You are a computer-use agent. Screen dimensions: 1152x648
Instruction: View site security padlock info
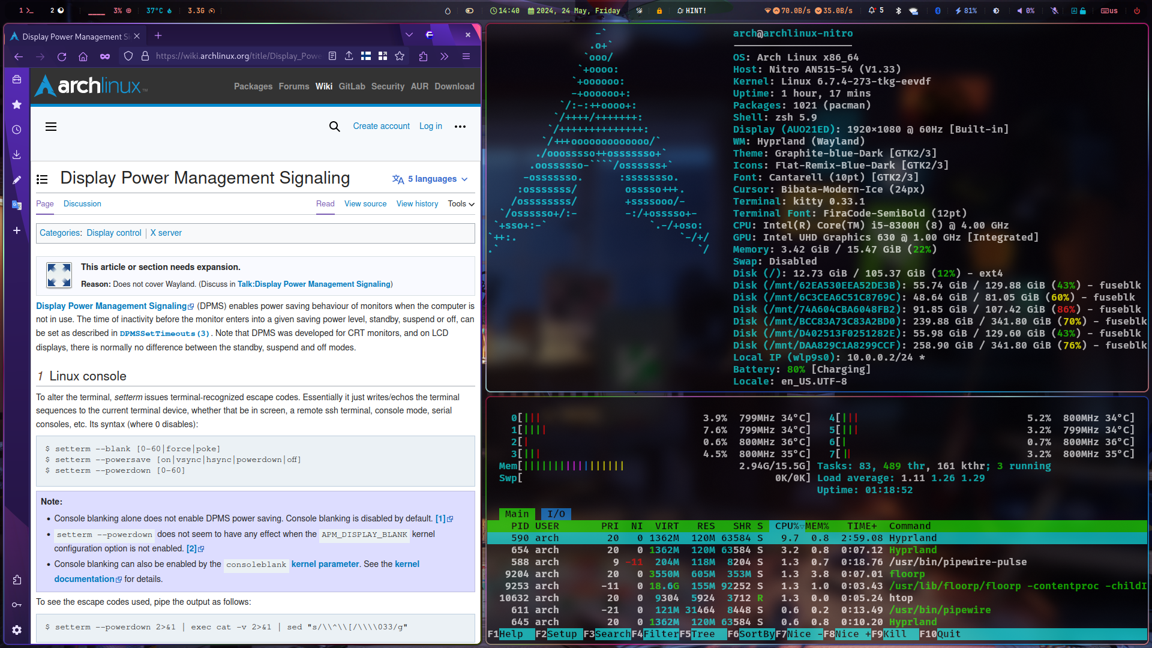tap(145, 56)
